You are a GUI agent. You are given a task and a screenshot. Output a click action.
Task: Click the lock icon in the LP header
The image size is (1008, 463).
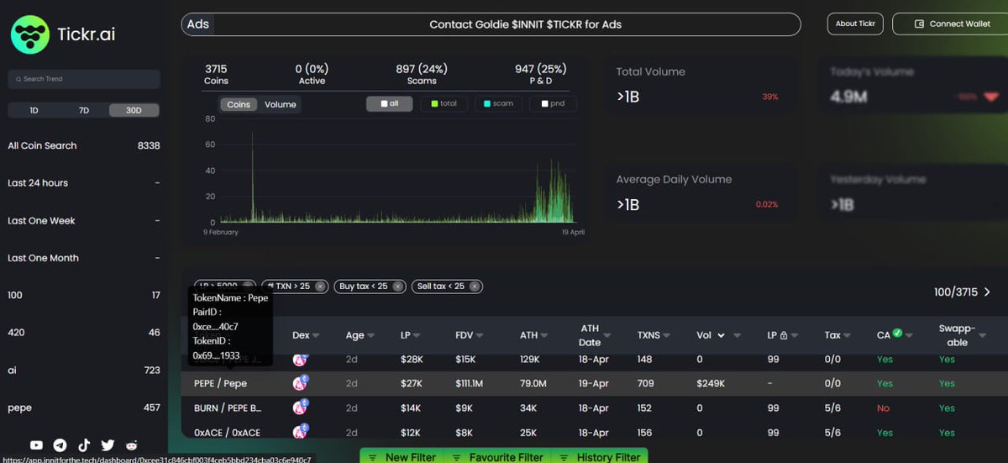click(x=784, y=335)
